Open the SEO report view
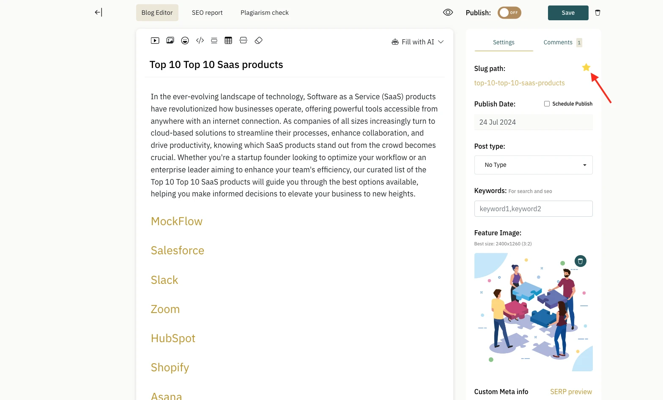 pyautogui.click(x=207, y=12)
